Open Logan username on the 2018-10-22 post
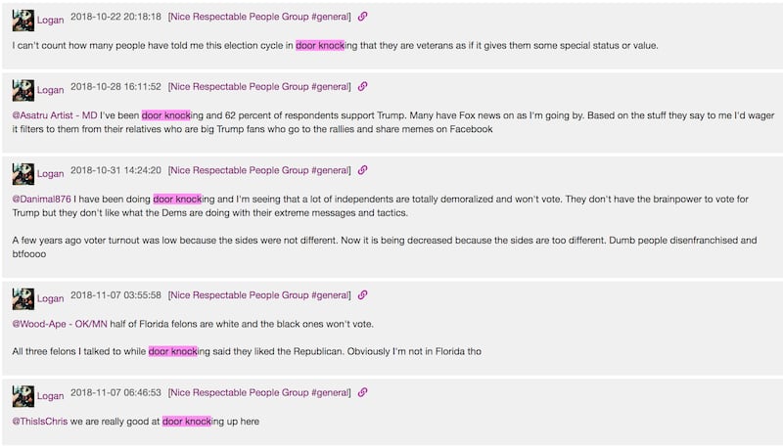 point(51,20)
